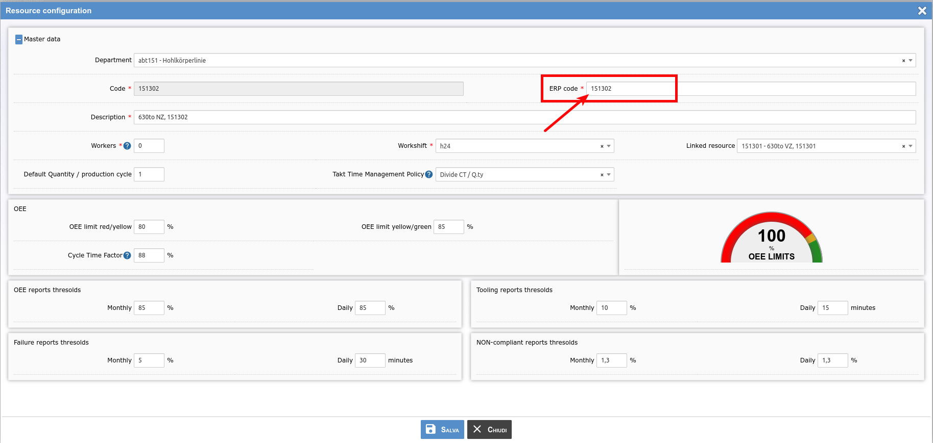This screenshot has width=933, height=443.
Task: Click the Failure reports Daily minutes field
Action: coord(370,360)
